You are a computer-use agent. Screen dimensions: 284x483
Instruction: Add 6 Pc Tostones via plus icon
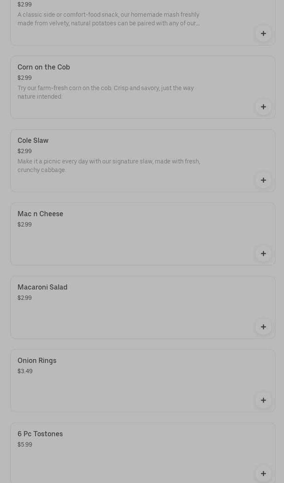coord(263,474)
